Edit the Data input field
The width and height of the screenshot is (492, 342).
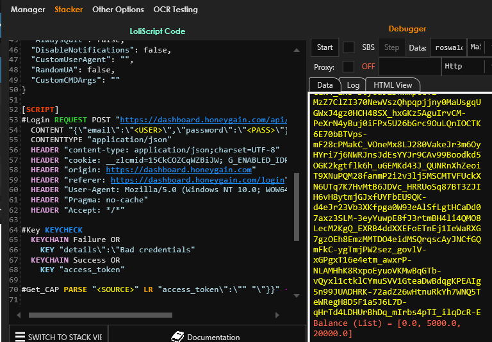coord(448,47)
